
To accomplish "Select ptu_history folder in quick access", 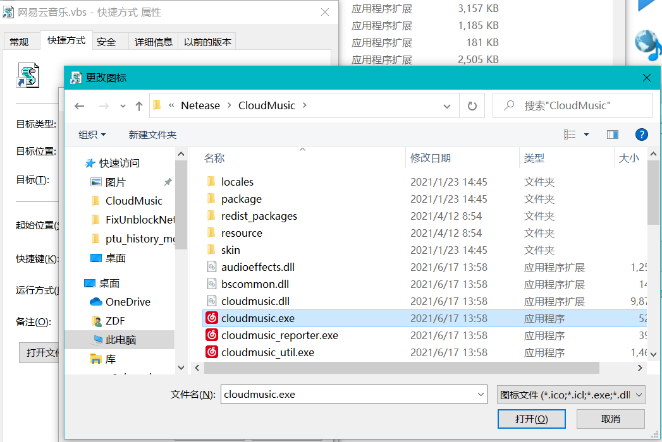I will (133, 239).
